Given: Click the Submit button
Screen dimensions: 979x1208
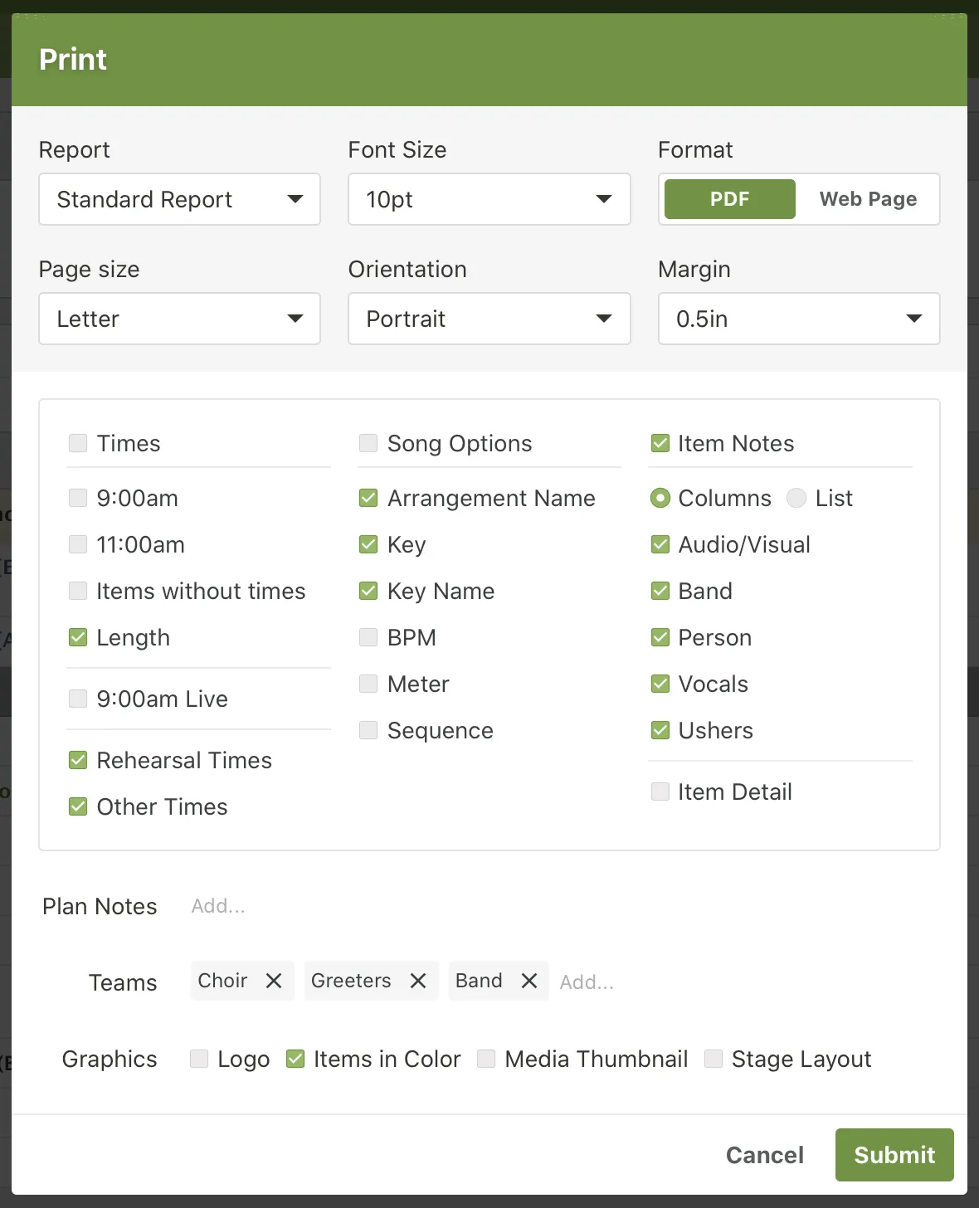Looking at the screenshot, I should pos(894,1155).
